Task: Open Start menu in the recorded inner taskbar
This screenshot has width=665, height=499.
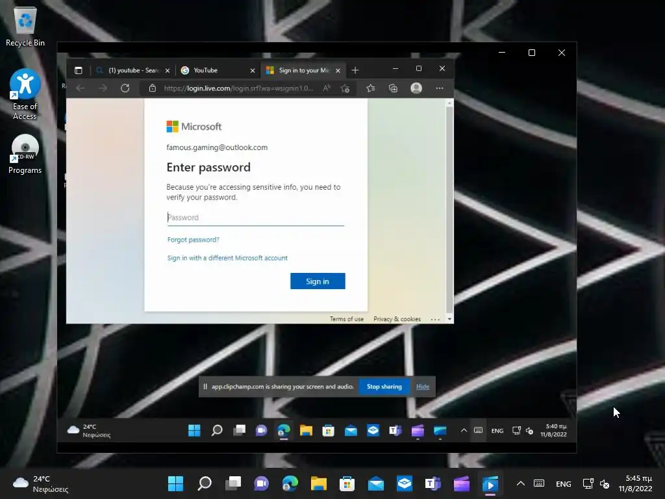Action: click(194, 431)
